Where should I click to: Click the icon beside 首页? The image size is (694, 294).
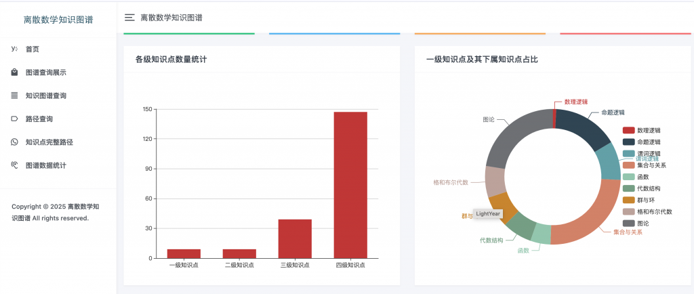pyautogui.click(x=14, y=49)
